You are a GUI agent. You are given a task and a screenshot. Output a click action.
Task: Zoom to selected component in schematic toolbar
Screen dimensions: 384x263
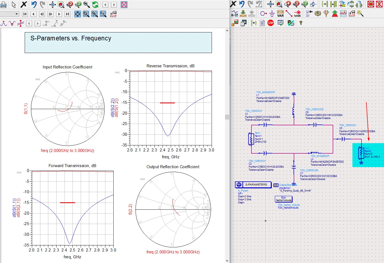pos(313,4)
